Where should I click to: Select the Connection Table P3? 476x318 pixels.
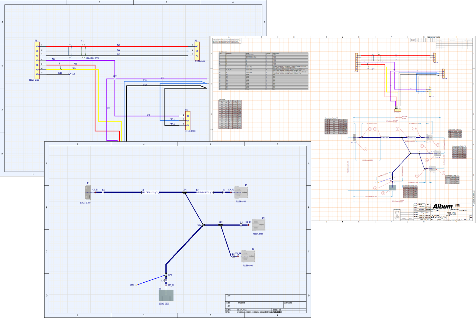tap(459, 153)
